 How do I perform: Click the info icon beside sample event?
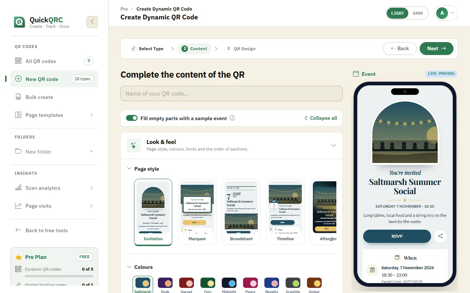[x=232, y=118]
